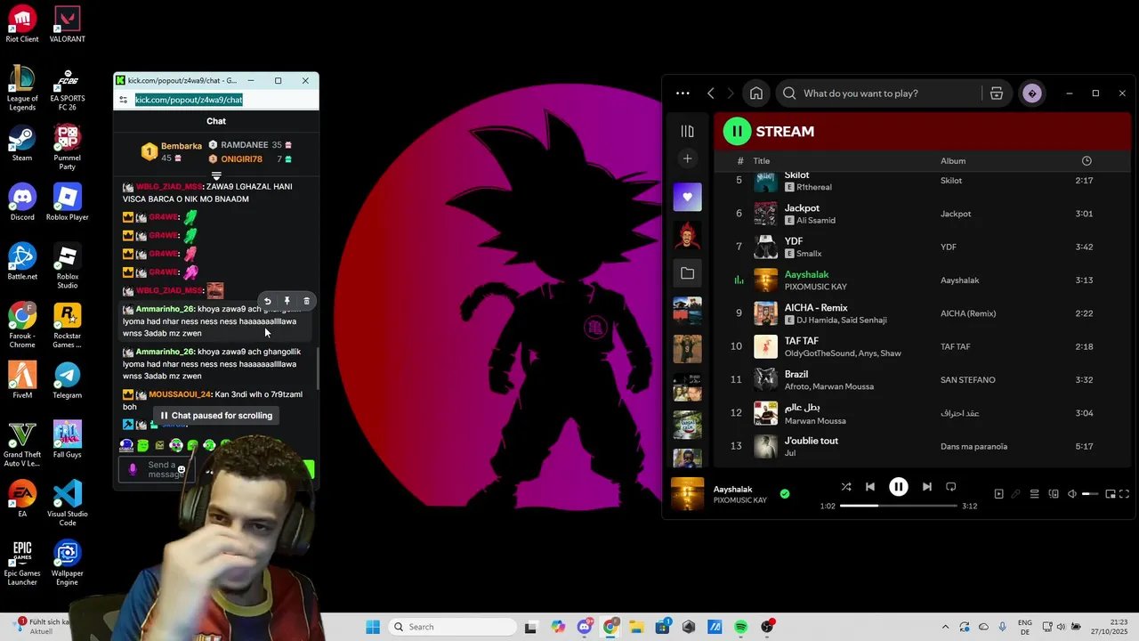Open Spotify from the Windows taskbar

coord(740,627)
